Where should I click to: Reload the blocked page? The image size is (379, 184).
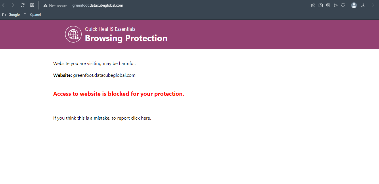pyautogui.click(x=22, y=5)
